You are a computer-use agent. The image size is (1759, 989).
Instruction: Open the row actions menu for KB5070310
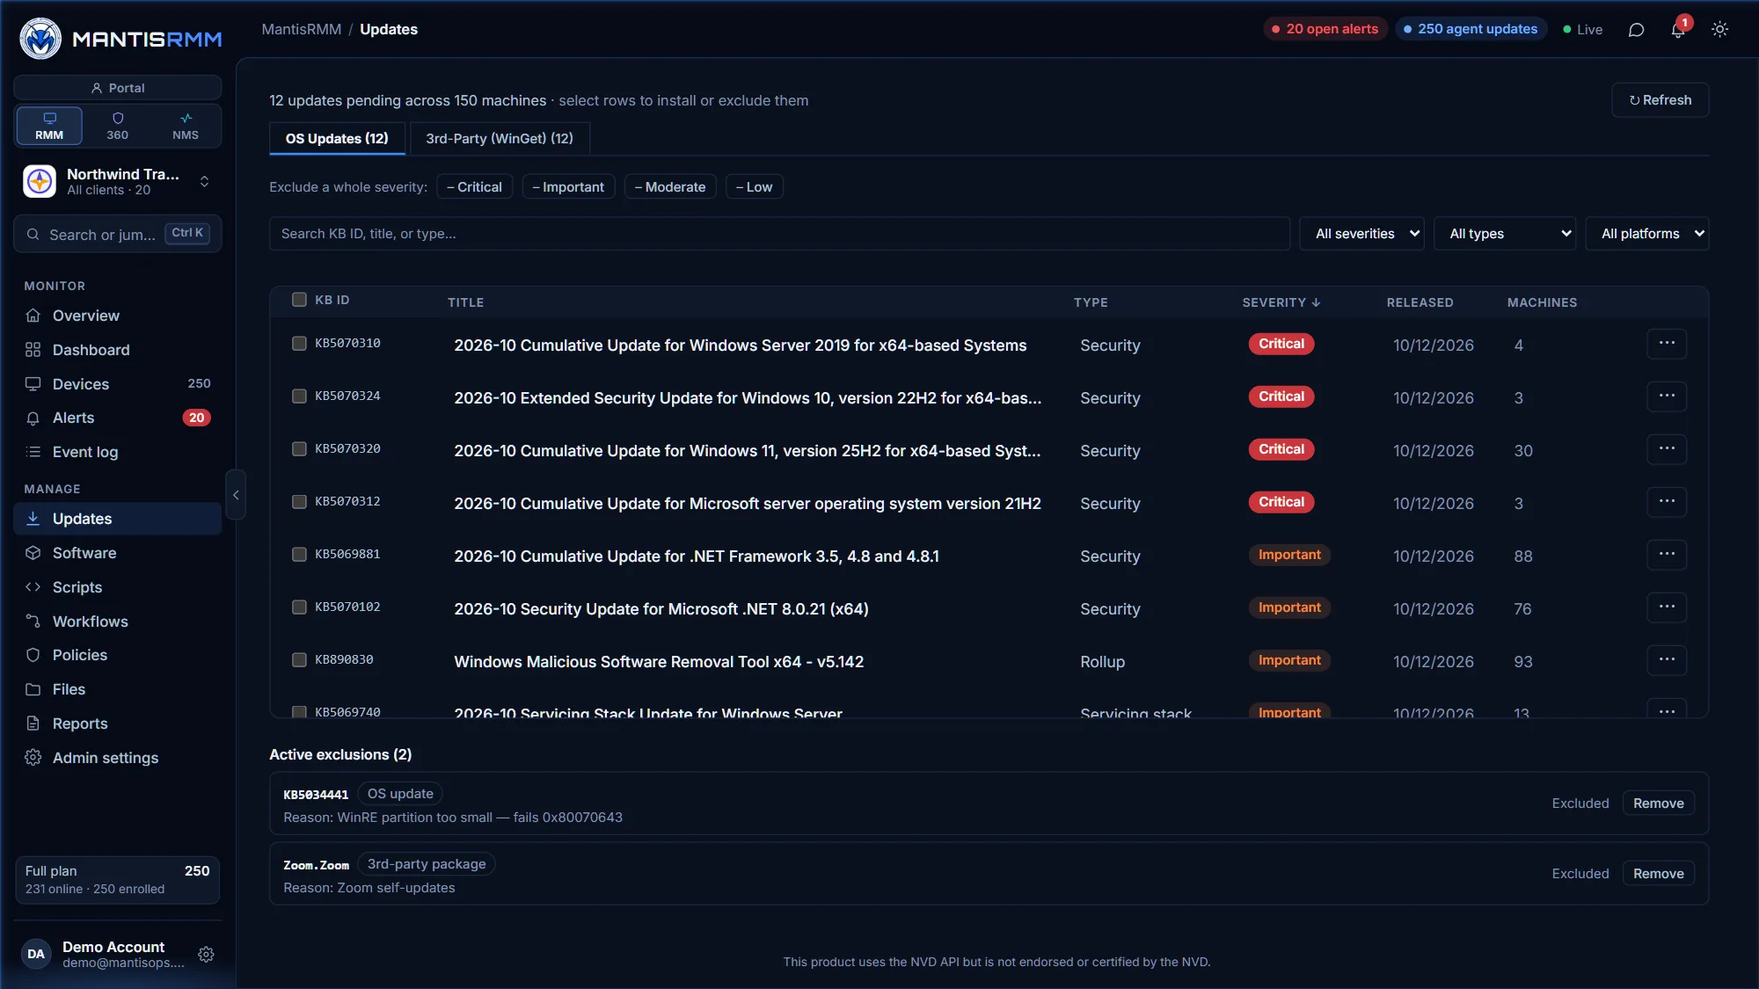(x=1667, y=344)
